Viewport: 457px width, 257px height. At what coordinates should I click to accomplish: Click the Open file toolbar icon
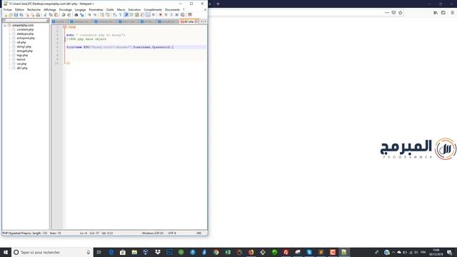tap(11, 14)
